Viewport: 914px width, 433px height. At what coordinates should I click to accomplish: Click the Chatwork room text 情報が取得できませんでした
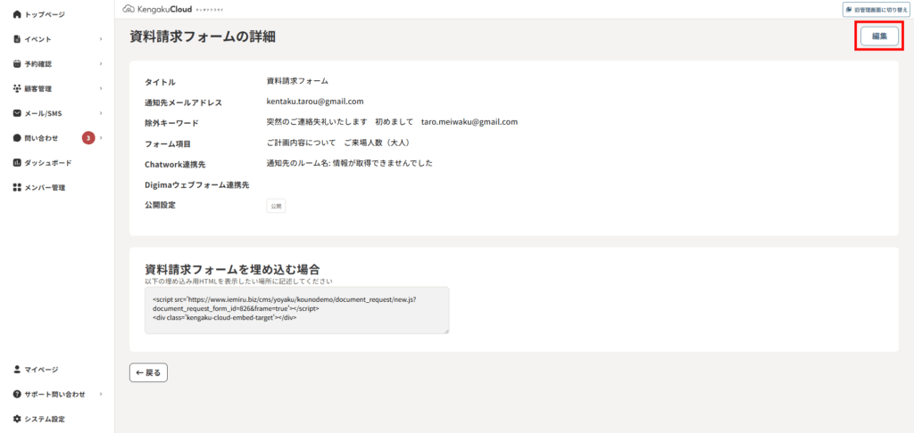[x=382, y=163]
